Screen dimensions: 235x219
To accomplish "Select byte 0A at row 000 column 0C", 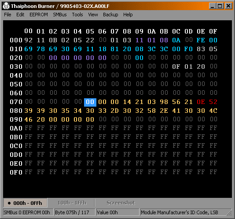I will (176, 40).
